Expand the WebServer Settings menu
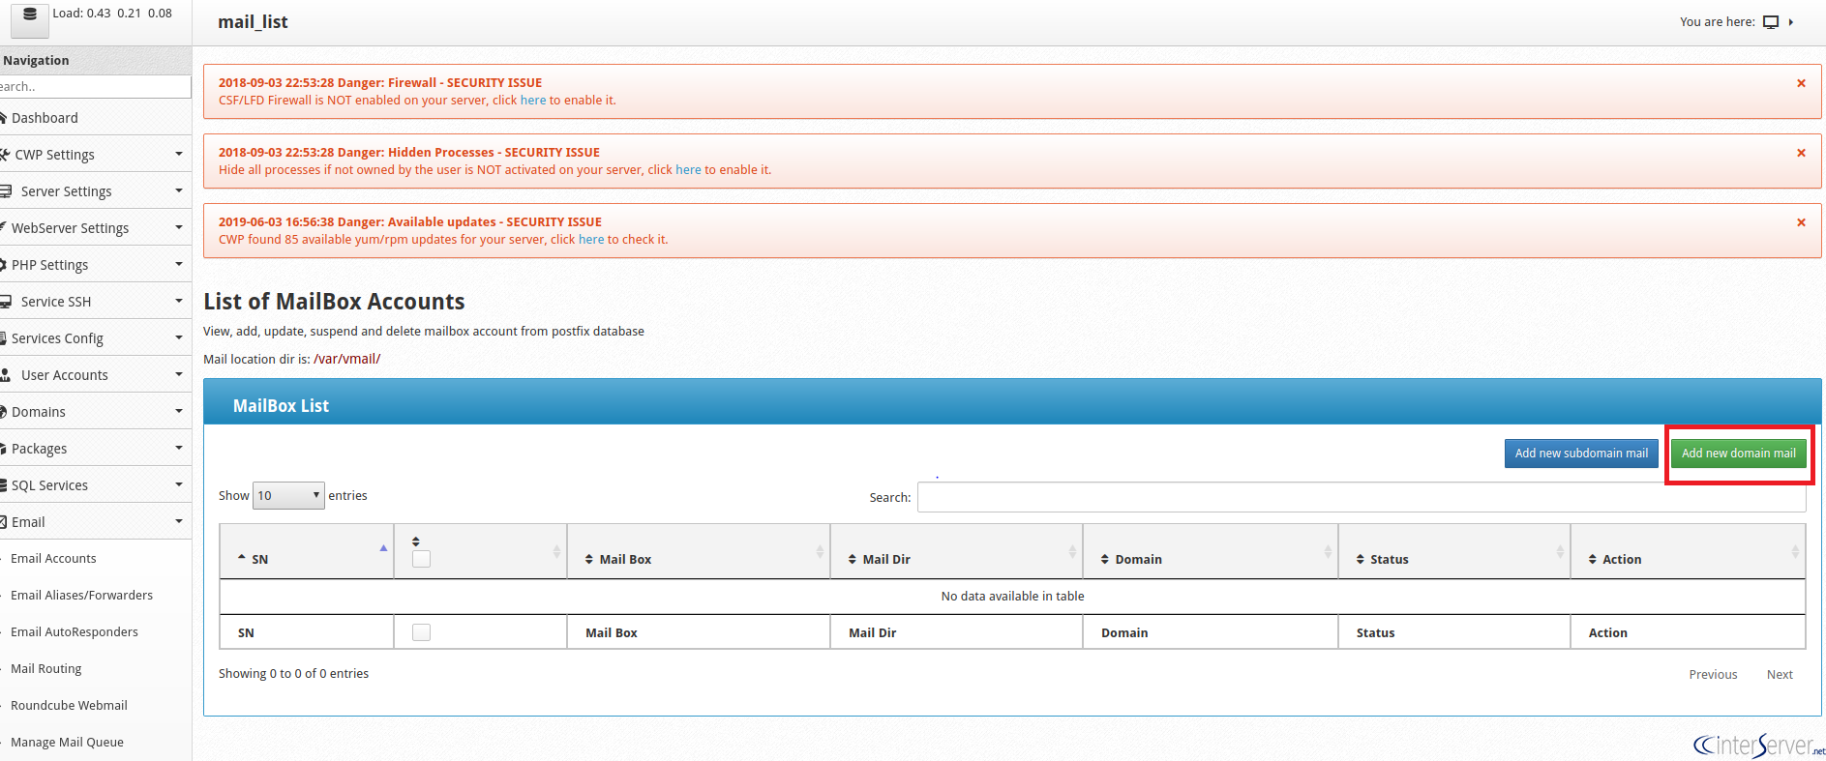This screenshot has height=761, width=1826. [x=179, y=228]
